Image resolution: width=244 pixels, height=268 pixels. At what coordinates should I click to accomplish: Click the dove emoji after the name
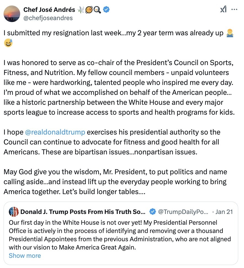coord(81,10)
